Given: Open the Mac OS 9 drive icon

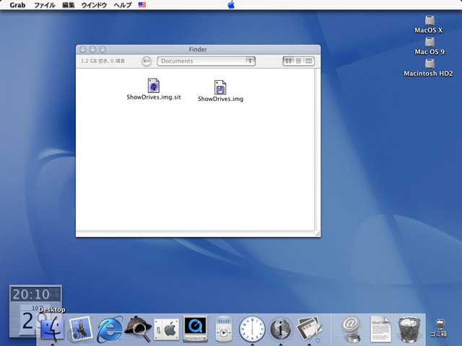Looking at the screenshot, I should pos(429,42).
